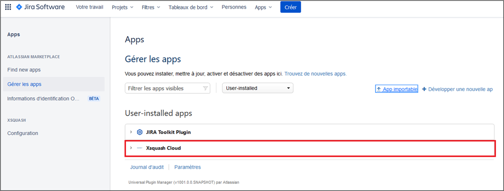Screen dimensions: 504x191
Task: Open Journal d'audit link
Action: click(x=147, y=167)
